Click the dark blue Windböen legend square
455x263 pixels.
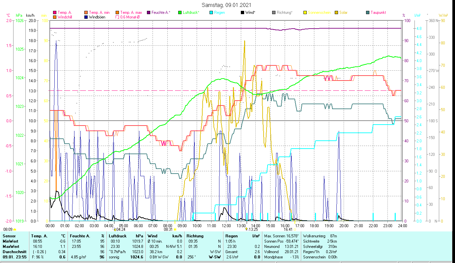tap(86, 17)
